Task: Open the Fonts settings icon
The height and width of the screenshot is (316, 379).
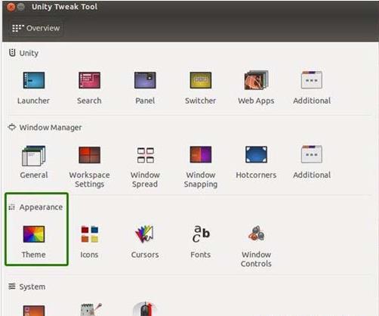Action: 201,234
